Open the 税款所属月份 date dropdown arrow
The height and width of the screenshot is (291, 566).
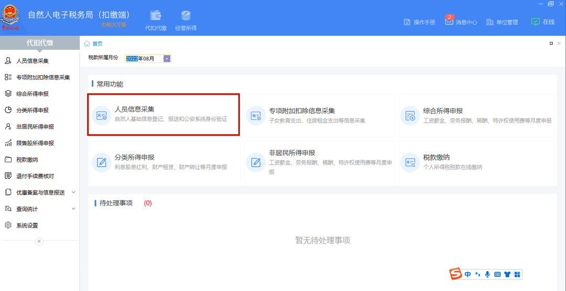167,59
